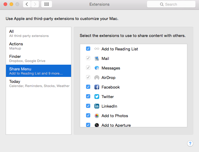Open the help button
The height and width of the screenshot is (152, 199).
click(190, 144)
